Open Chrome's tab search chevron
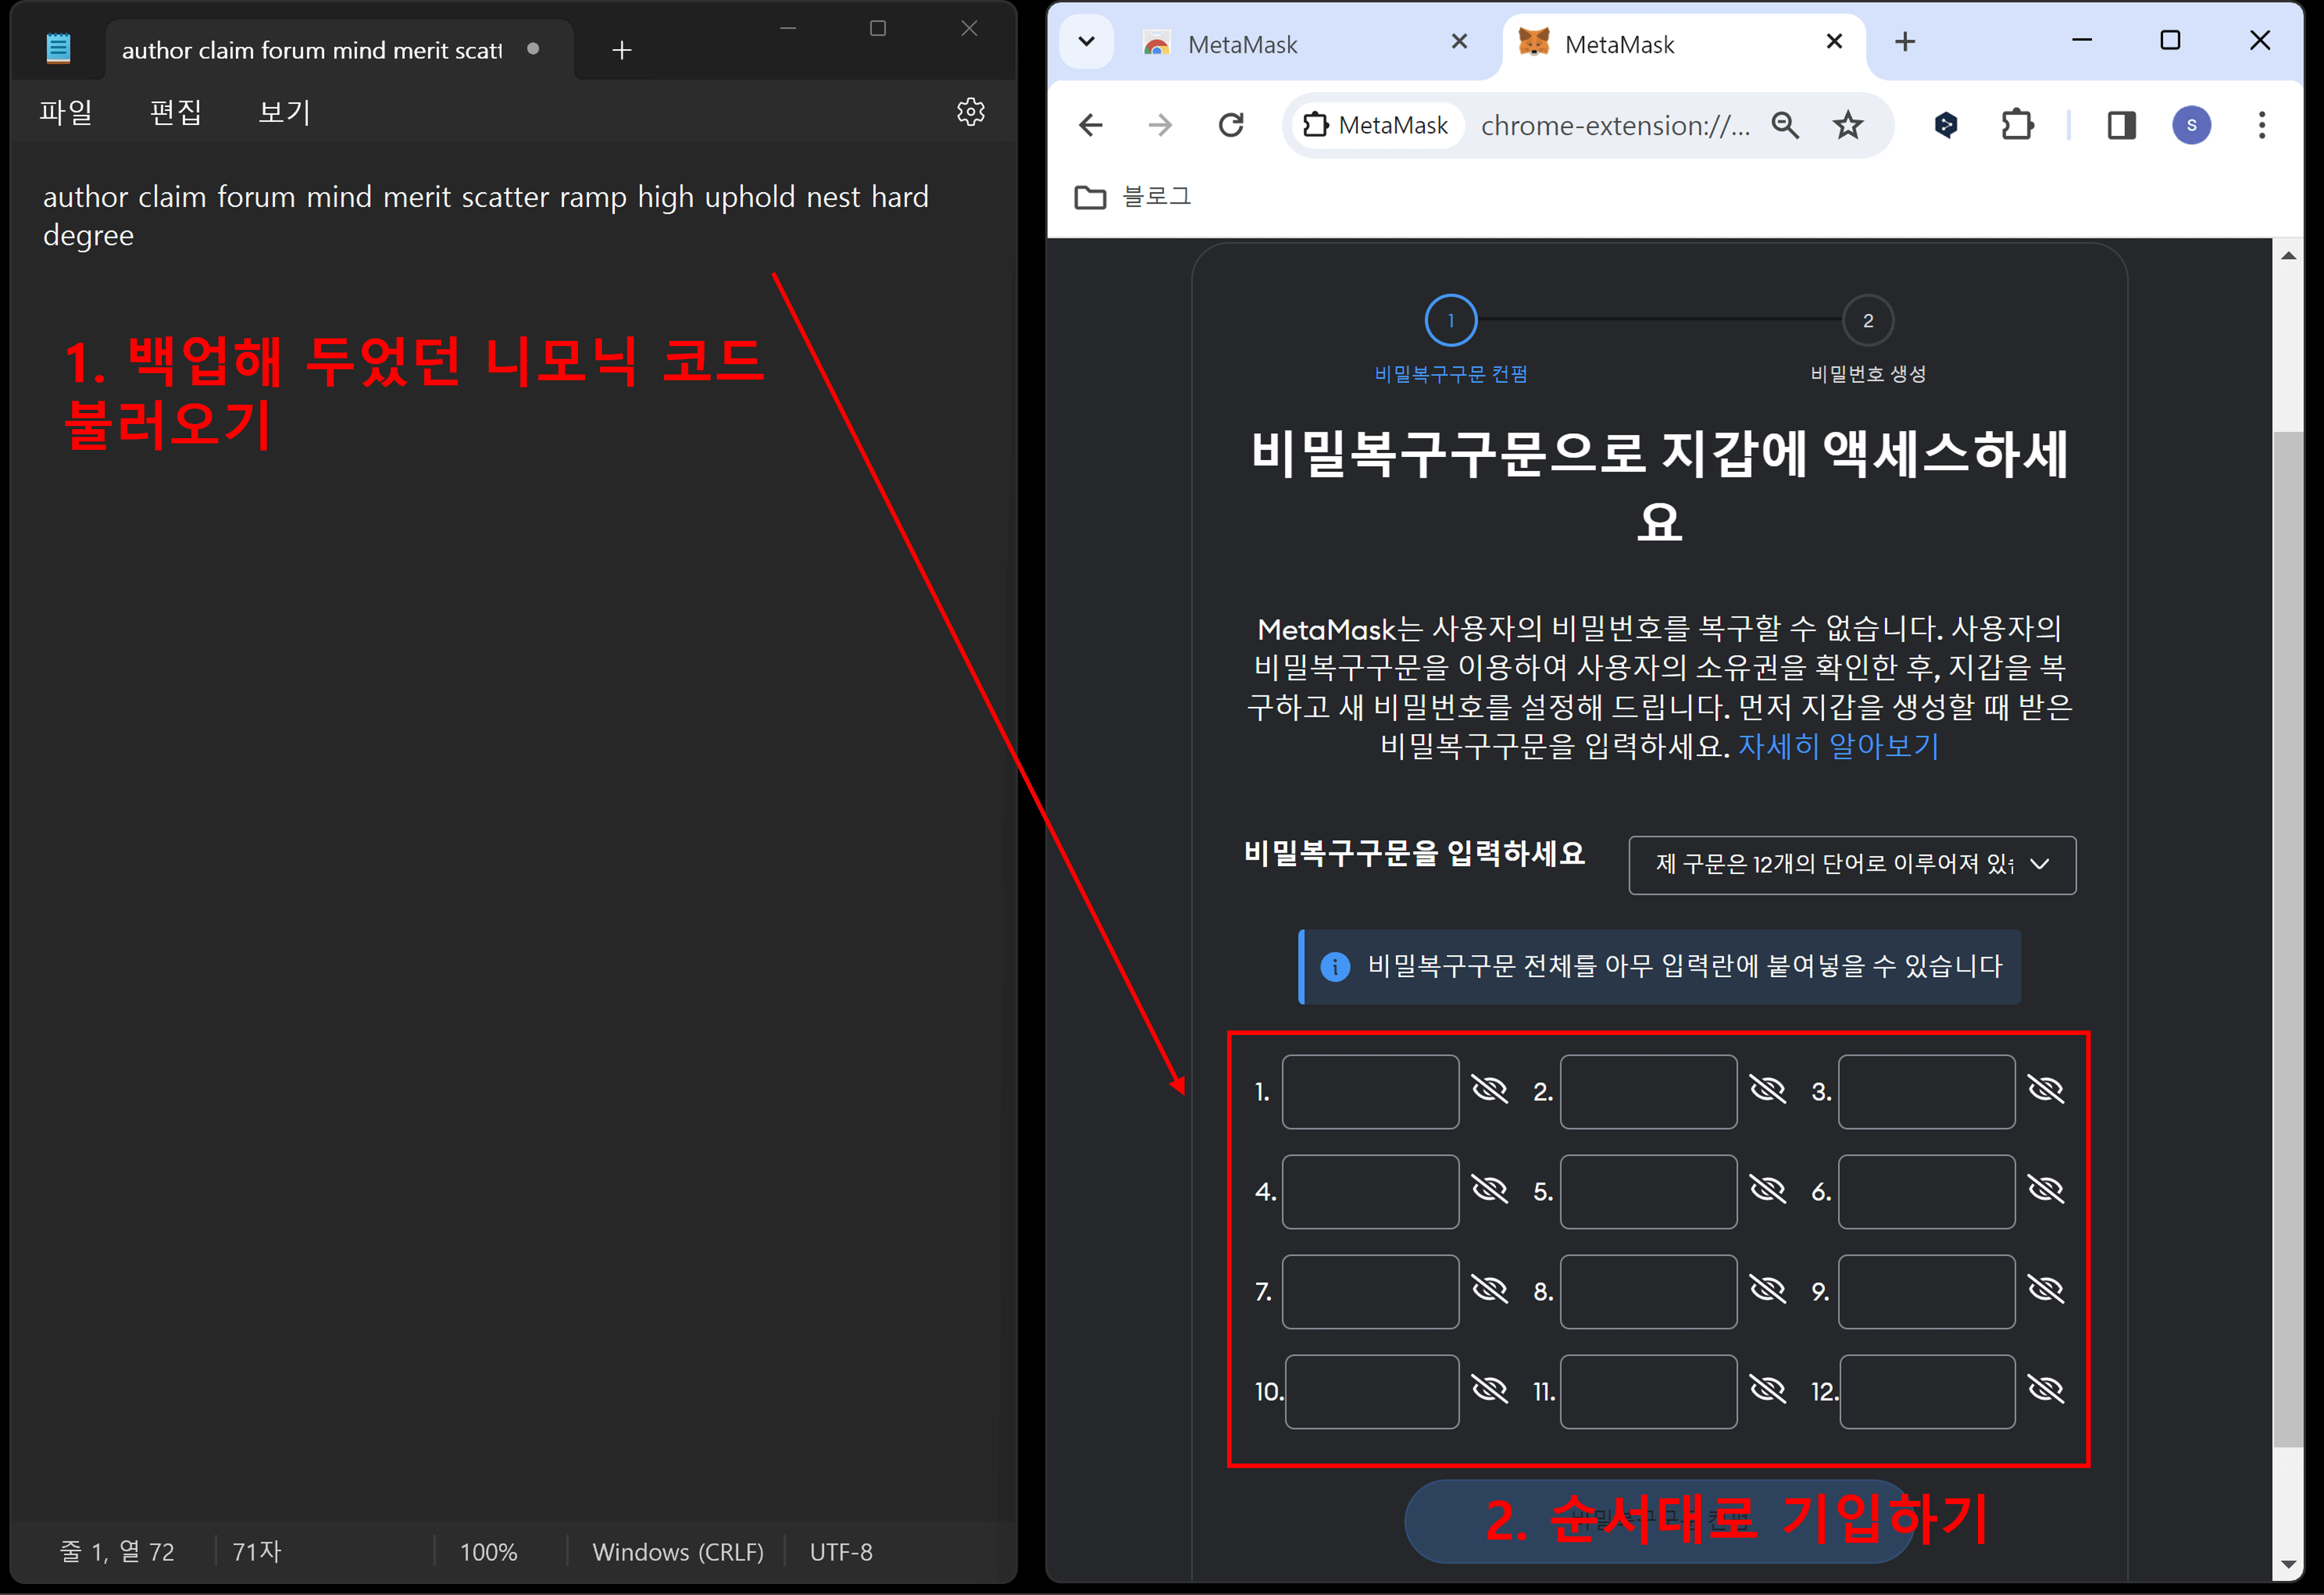The height and width of the screenshot is (1595, 2324). click(x=1087, y=42)
